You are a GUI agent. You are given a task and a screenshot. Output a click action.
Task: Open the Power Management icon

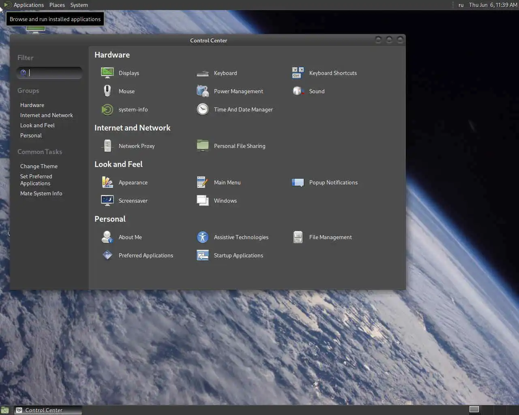click(203, 91)
